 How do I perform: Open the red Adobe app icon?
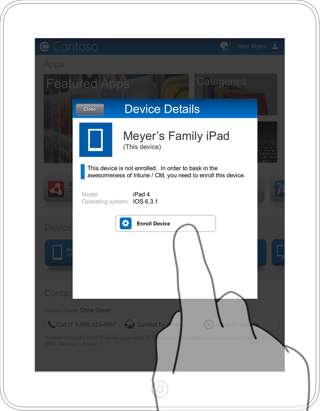tap(56, 189)
